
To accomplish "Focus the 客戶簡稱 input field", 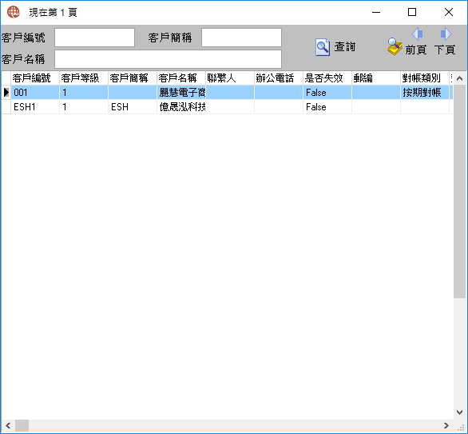I will 241,38.
